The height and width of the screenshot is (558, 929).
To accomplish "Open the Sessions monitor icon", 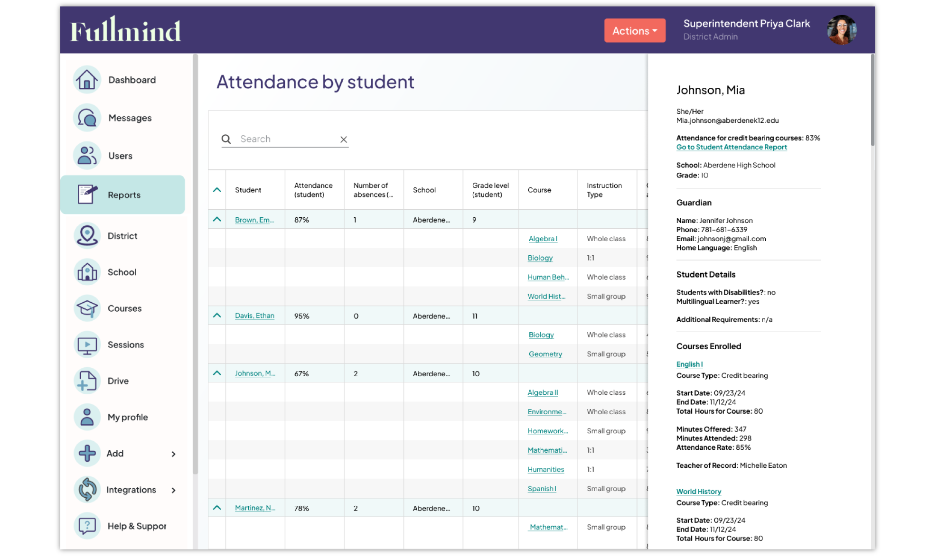I will point(87,345).
